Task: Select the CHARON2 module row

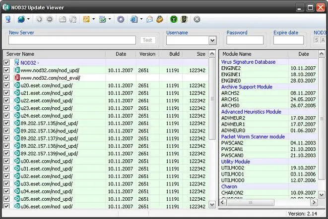Action: (268, 193)
